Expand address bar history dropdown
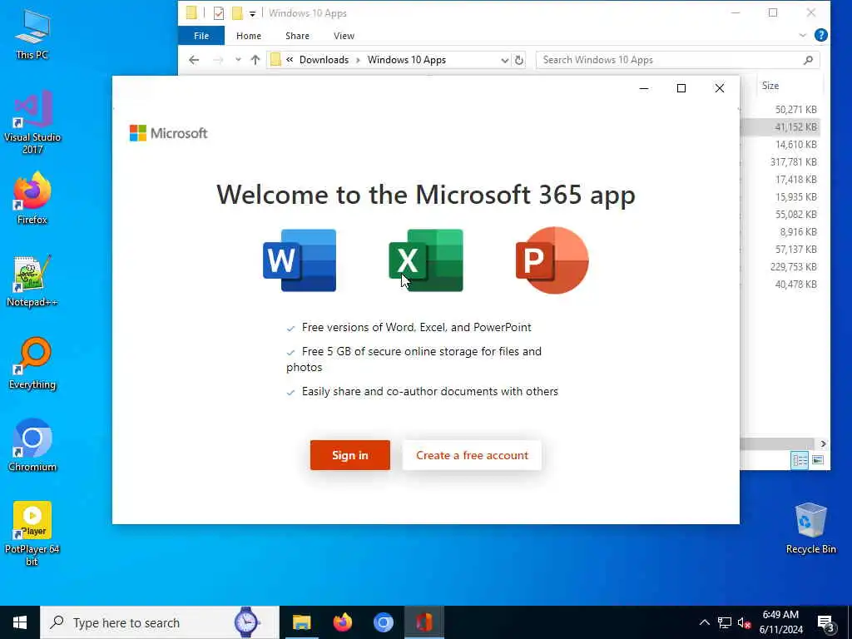Screen dimensions: 852x639 click(x=504, y=60)
